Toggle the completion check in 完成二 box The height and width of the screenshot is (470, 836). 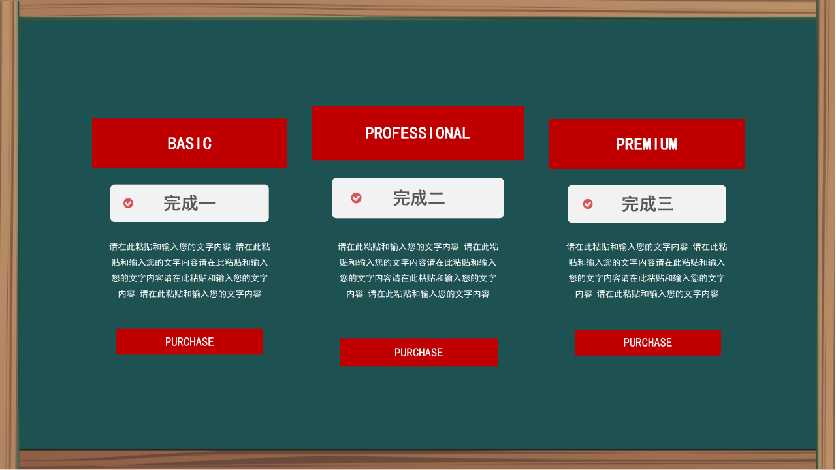[x=356, y=198]
